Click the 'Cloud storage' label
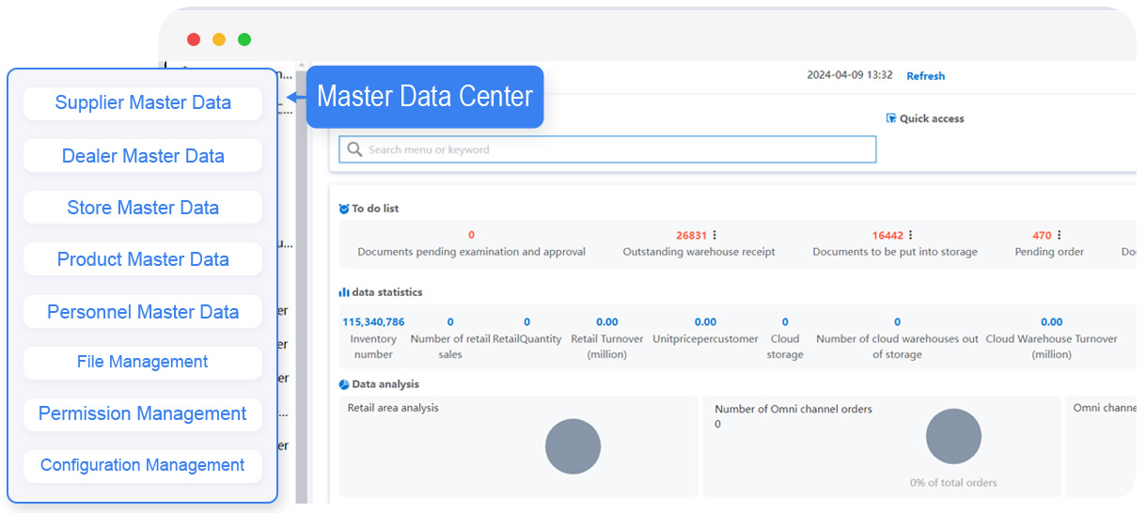The height and width of the screenshot is (513, 1147). (785, 347)
